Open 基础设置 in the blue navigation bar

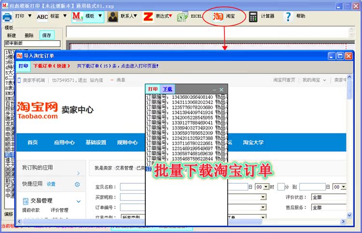coord(96,143)
